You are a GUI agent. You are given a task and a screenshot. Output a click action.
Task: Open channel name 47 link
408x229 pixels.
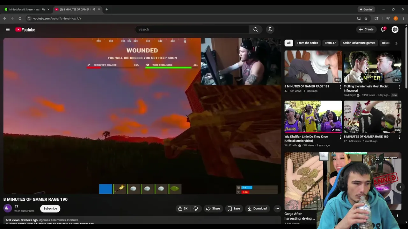pyautogui.click(x=16, y=206)
